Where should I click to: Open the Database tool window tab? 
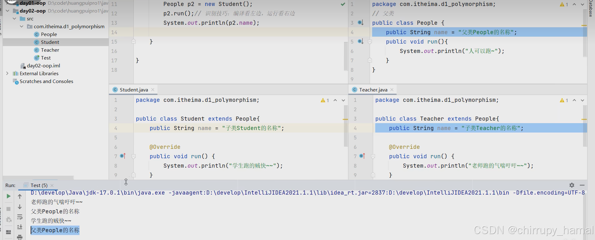tap(590, 8)
